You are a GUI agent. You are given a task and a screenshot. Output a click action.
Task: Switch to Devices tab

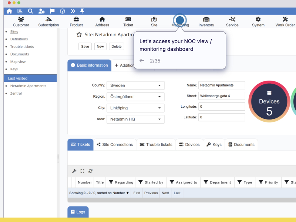tap(189, 145)
